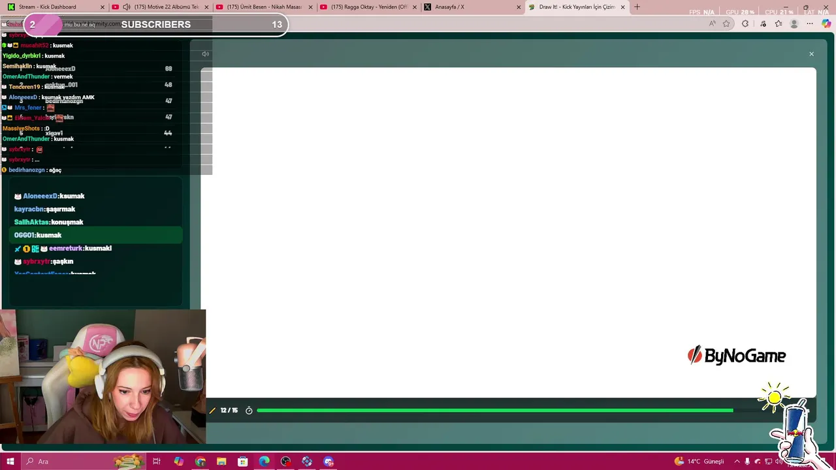
Task: Expand the hidden system tray icons arrow
Action: tap(737, 462)
